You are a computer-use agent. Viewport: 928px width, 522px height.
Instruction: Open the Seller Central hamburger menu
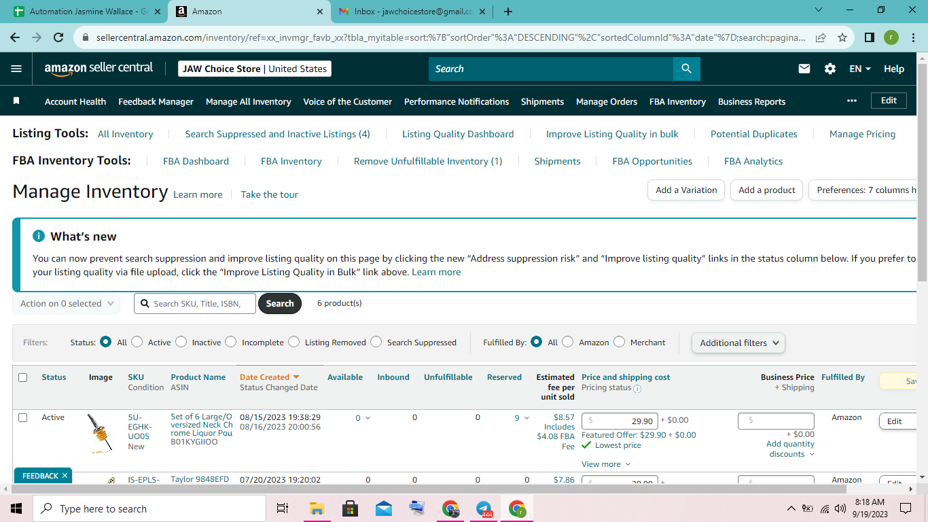point(17,69)
